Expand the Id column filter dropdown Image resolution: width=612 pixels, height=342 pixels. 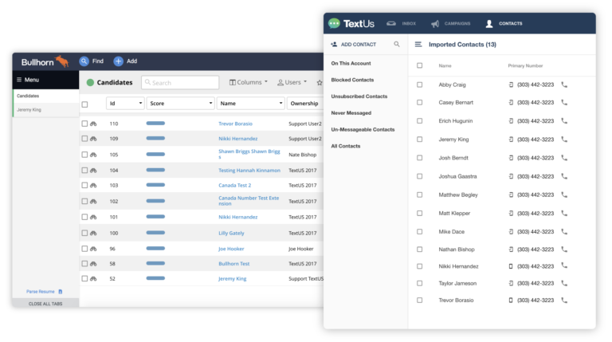point(140,104)
